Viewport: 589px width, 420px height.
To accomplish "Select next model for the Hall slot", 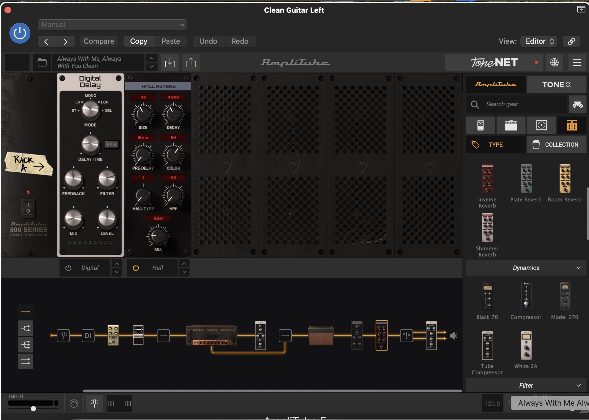I will click(184, 272).
